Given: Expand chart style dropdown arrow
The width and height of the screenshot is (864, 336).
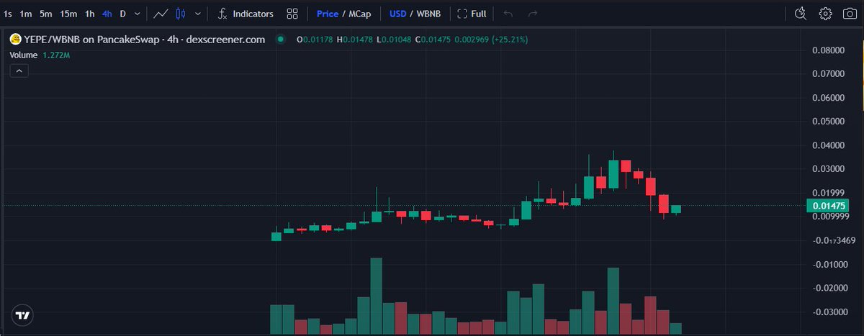Looking at the screenshot, I should pos(199,14).
